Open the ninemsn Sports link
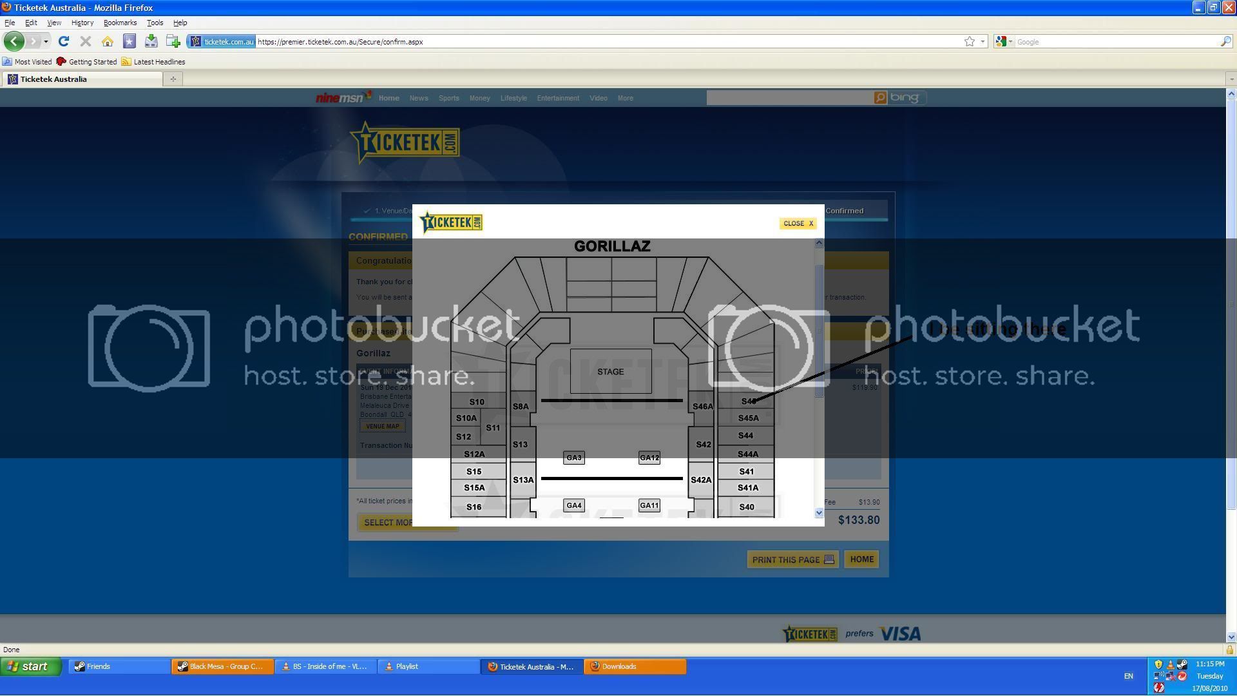Image resolution: width=1237 pixels, height=696 pixels. pos(448,98)
